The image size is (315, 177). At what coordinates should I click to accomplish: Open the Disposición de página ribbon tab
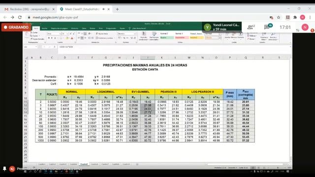pos(59,29)
